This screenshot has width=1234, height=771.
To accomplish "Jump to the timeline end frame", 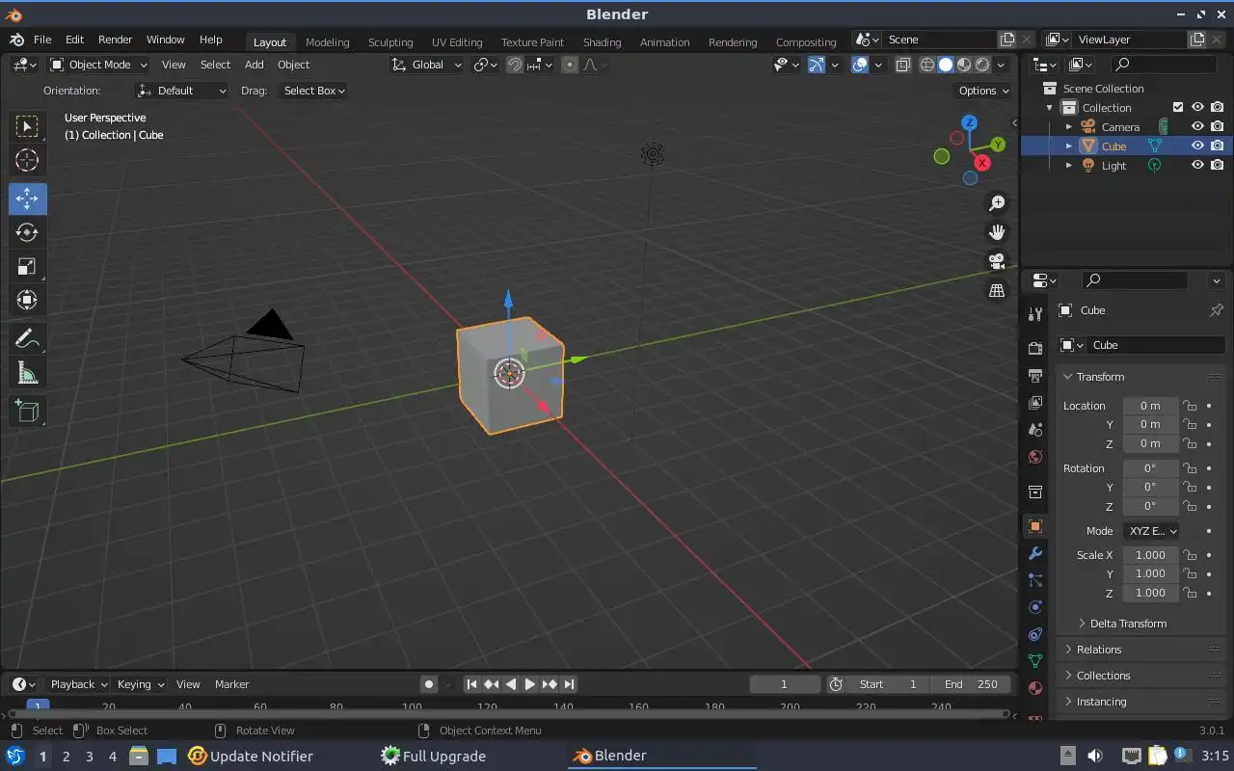I will point(569,684).
